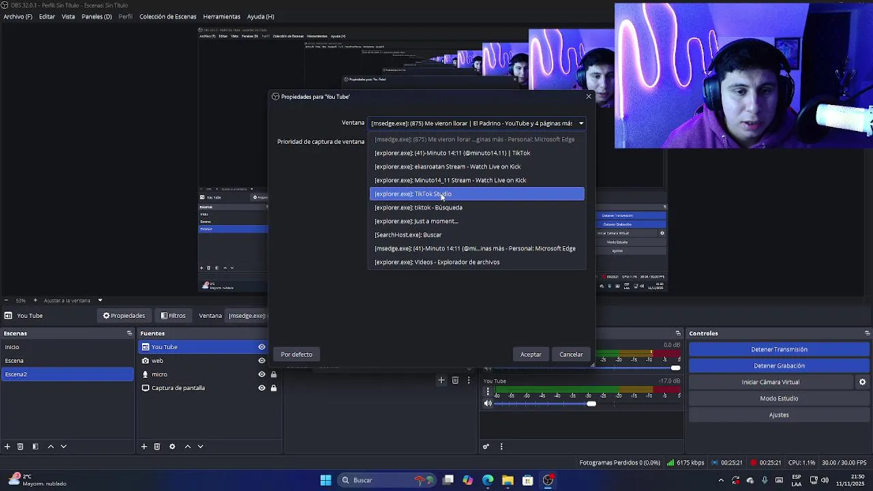Choose TikTok Studio window option
Viewport: 873px width, 491px height.
point(477,194)
